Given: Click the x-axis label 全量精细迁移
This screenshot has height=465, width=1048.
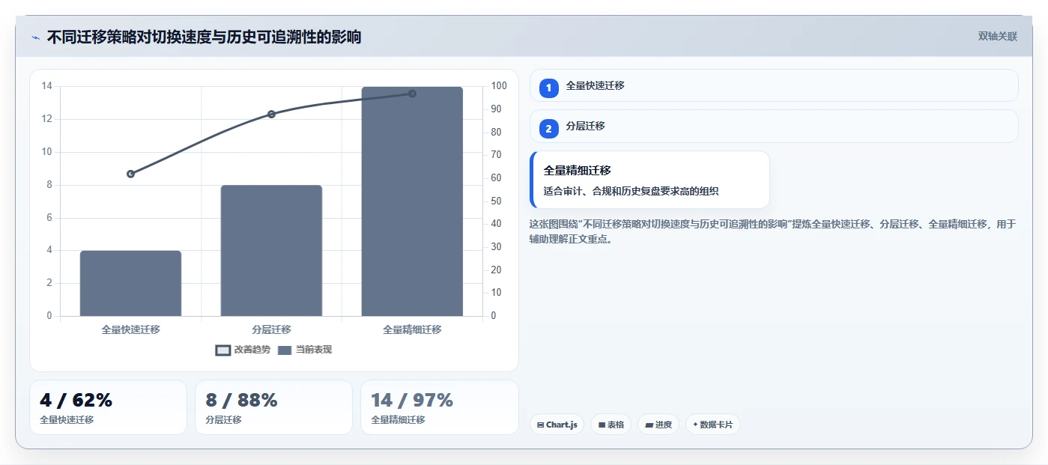Looking at the screenshot, I should [412, 329].
